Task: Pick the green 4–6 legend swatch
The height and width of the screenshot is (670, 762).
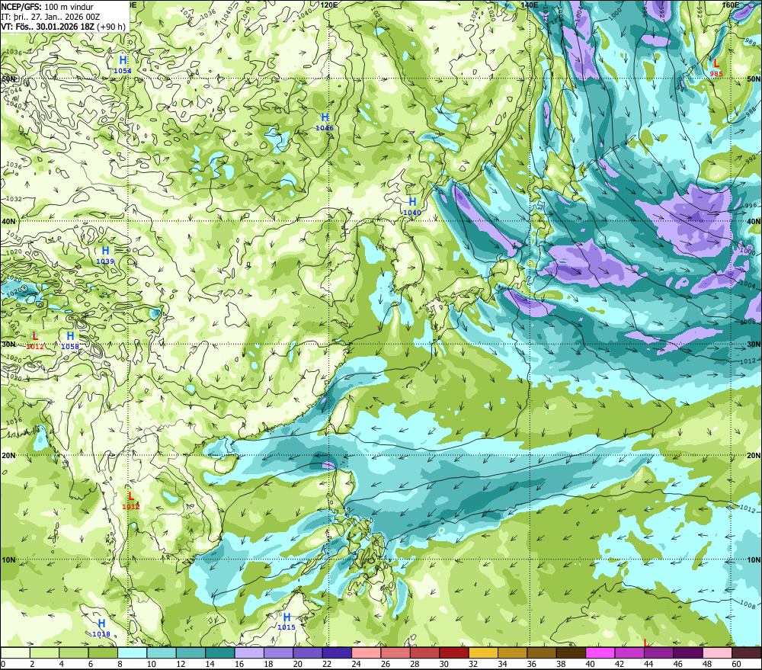Action: point(74,652)
